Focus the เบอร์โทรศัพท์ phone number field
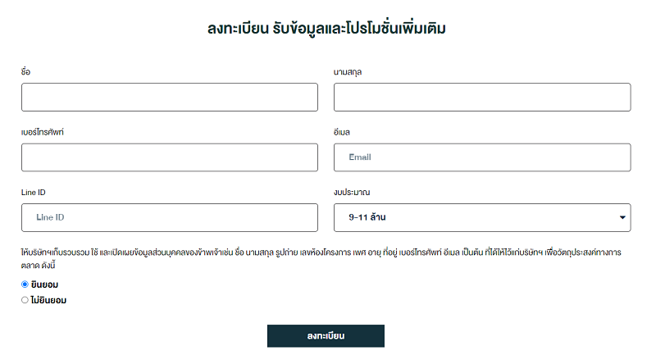Screen dimensions: 656x364 click(170, 157)
